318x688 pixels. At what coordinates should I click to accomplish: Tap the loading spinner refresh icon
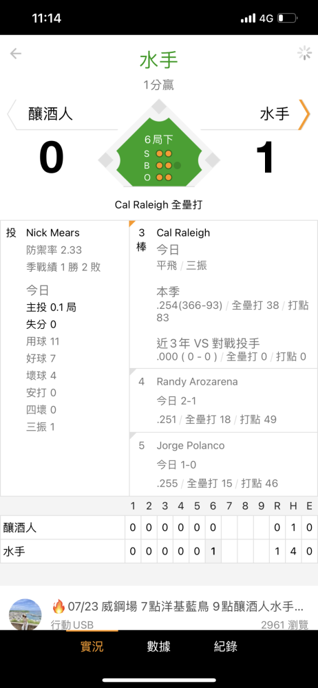[x=304, y=53]
